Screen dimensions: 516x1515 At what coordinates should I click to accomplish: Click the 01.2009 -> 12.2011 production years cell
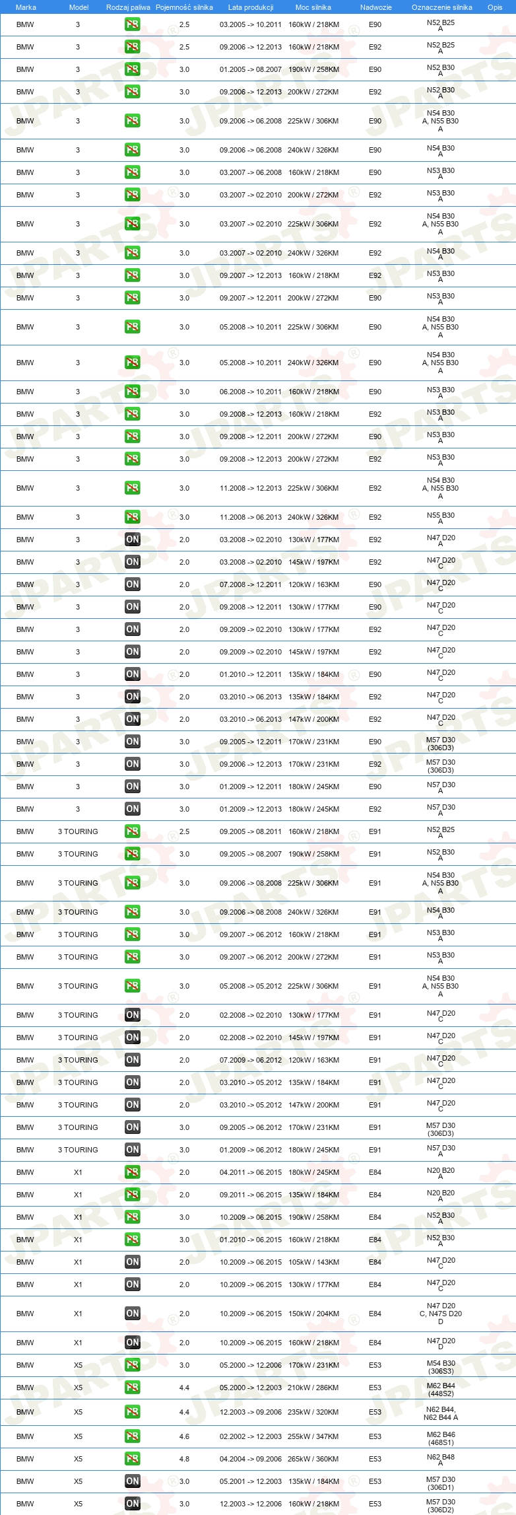click(x=251, y=787)
